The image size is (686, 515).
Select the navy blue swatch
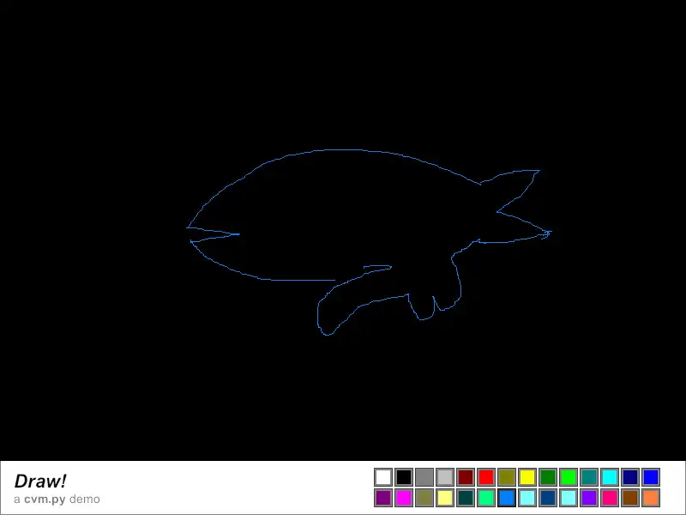(x=630, y=477)
